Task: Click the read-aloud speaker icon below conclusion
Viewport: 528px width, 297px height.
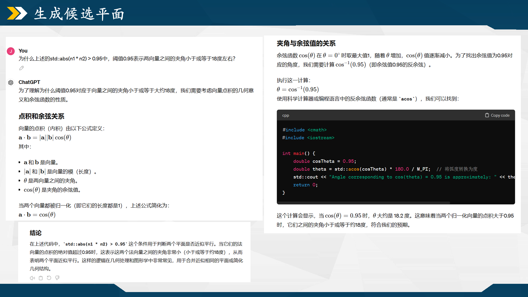Action: pos(32,278)
